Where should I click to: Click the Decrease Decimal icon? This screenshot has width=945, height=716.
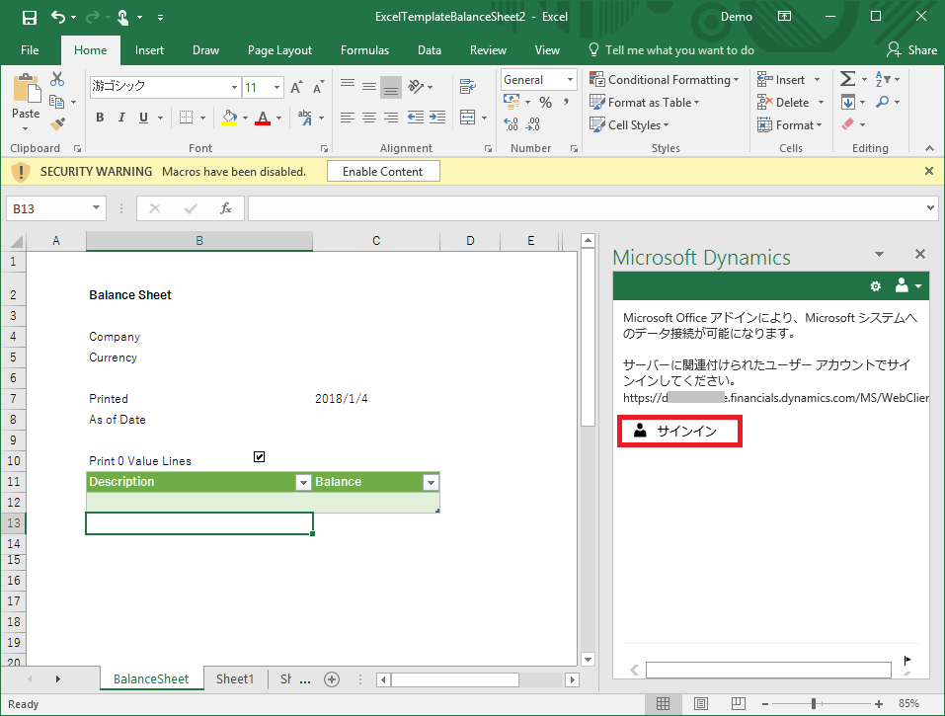(533, 124)
